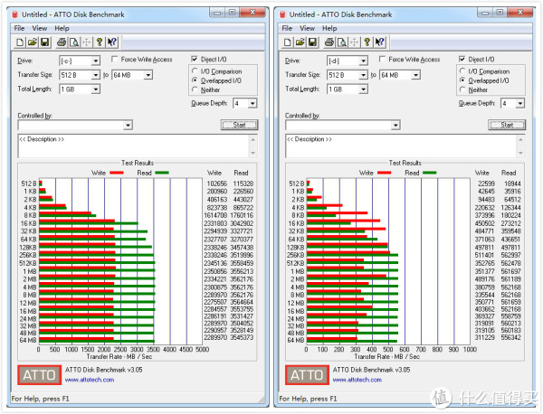Open Drive [-c-] dropdown in left window
This screenshot has height=414, width=543.
click(x=96, y=61)
